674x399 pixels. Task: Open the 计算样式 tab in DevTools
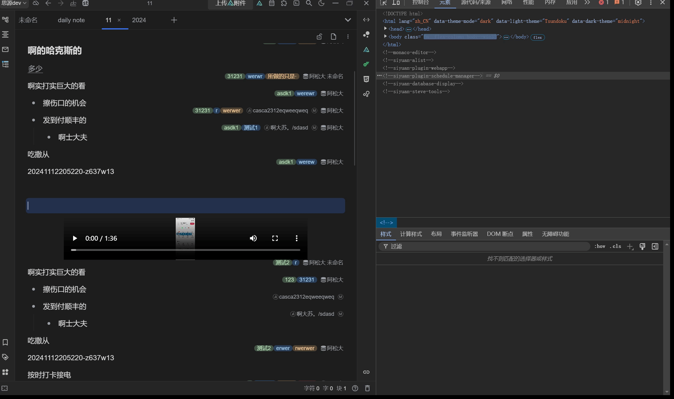(x=411, y=234)
